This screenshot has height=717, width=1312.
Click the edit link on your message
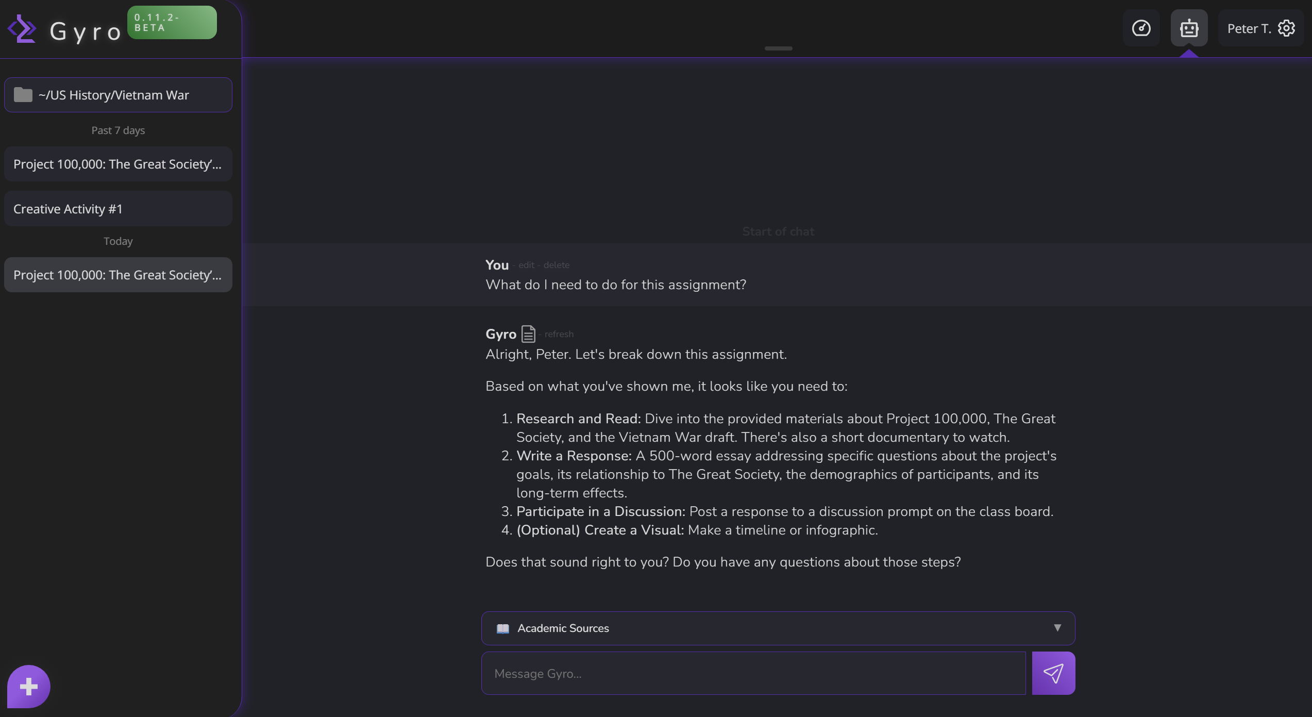coord(526,265)
